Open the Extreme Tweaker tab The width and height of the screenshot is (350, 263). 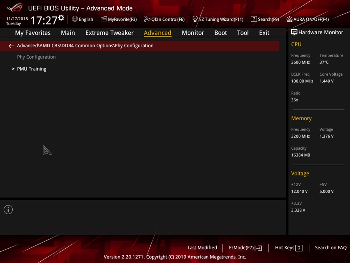(x=109, y=33)
